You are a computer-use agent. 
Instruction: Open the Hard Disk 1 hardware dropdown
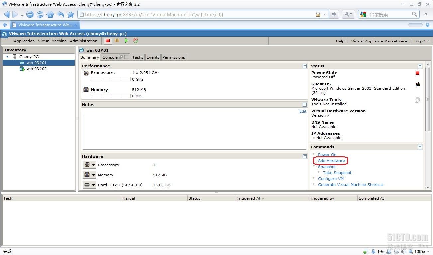[x=89, y=185]
